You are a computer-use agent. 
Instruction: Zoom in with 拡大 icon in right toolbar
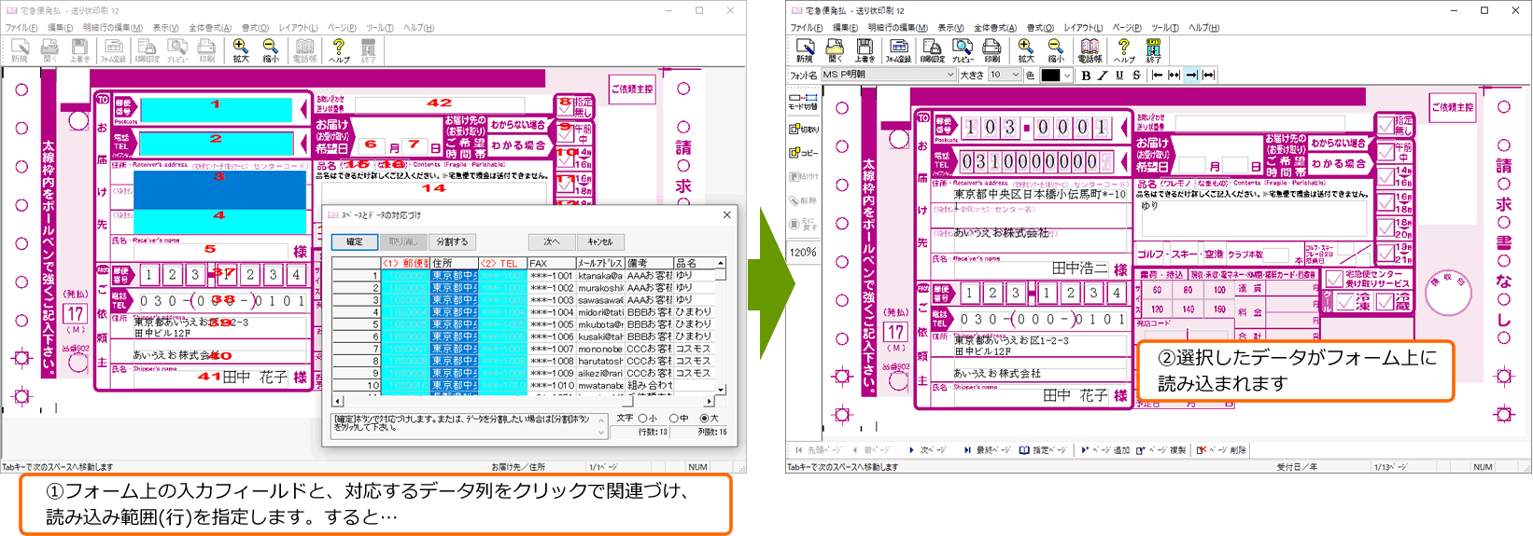pyautogui.click(x=1025, y=49)
